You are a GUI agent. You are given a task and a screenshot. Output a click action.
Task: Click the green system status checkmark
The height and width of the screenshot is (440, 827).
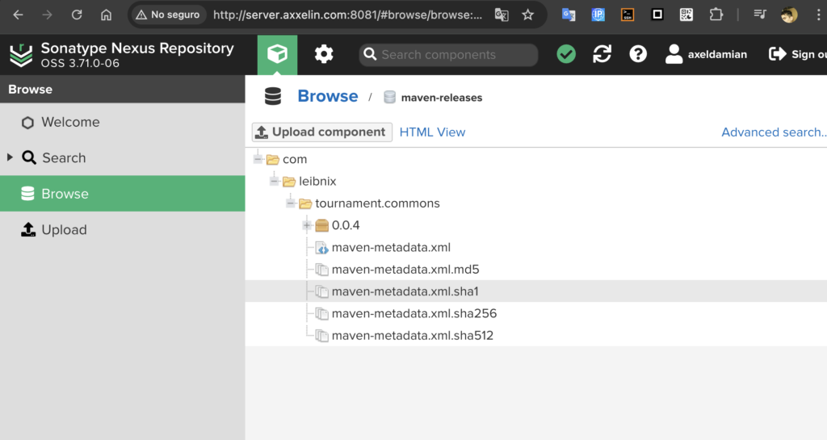(x=566, y=55)
